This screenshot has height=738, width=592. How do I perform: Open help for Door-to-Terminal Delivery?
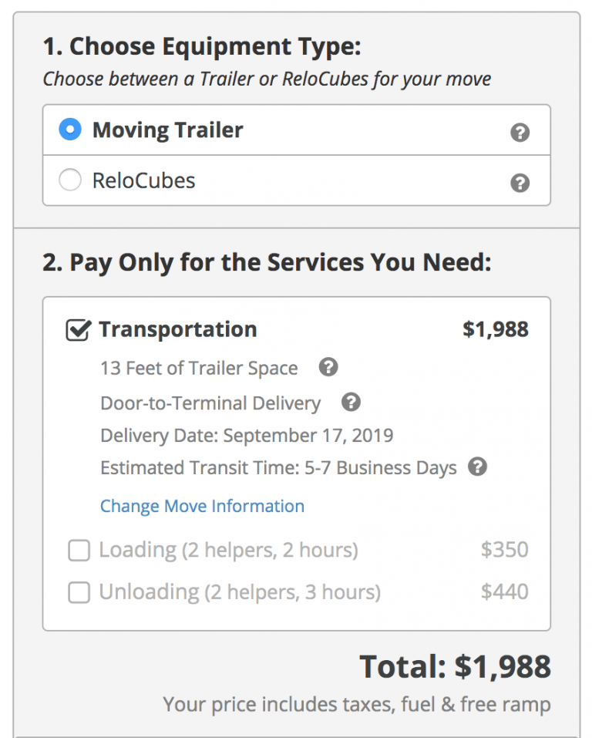point(351,403)
